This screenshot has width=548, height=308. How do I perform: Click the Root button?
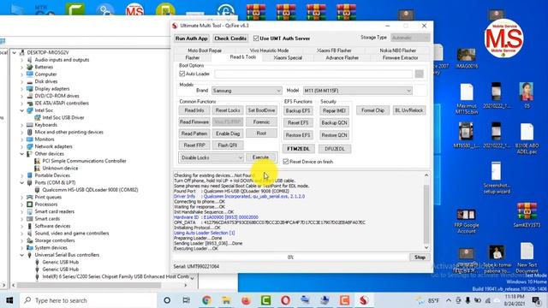tap(261, 133)
